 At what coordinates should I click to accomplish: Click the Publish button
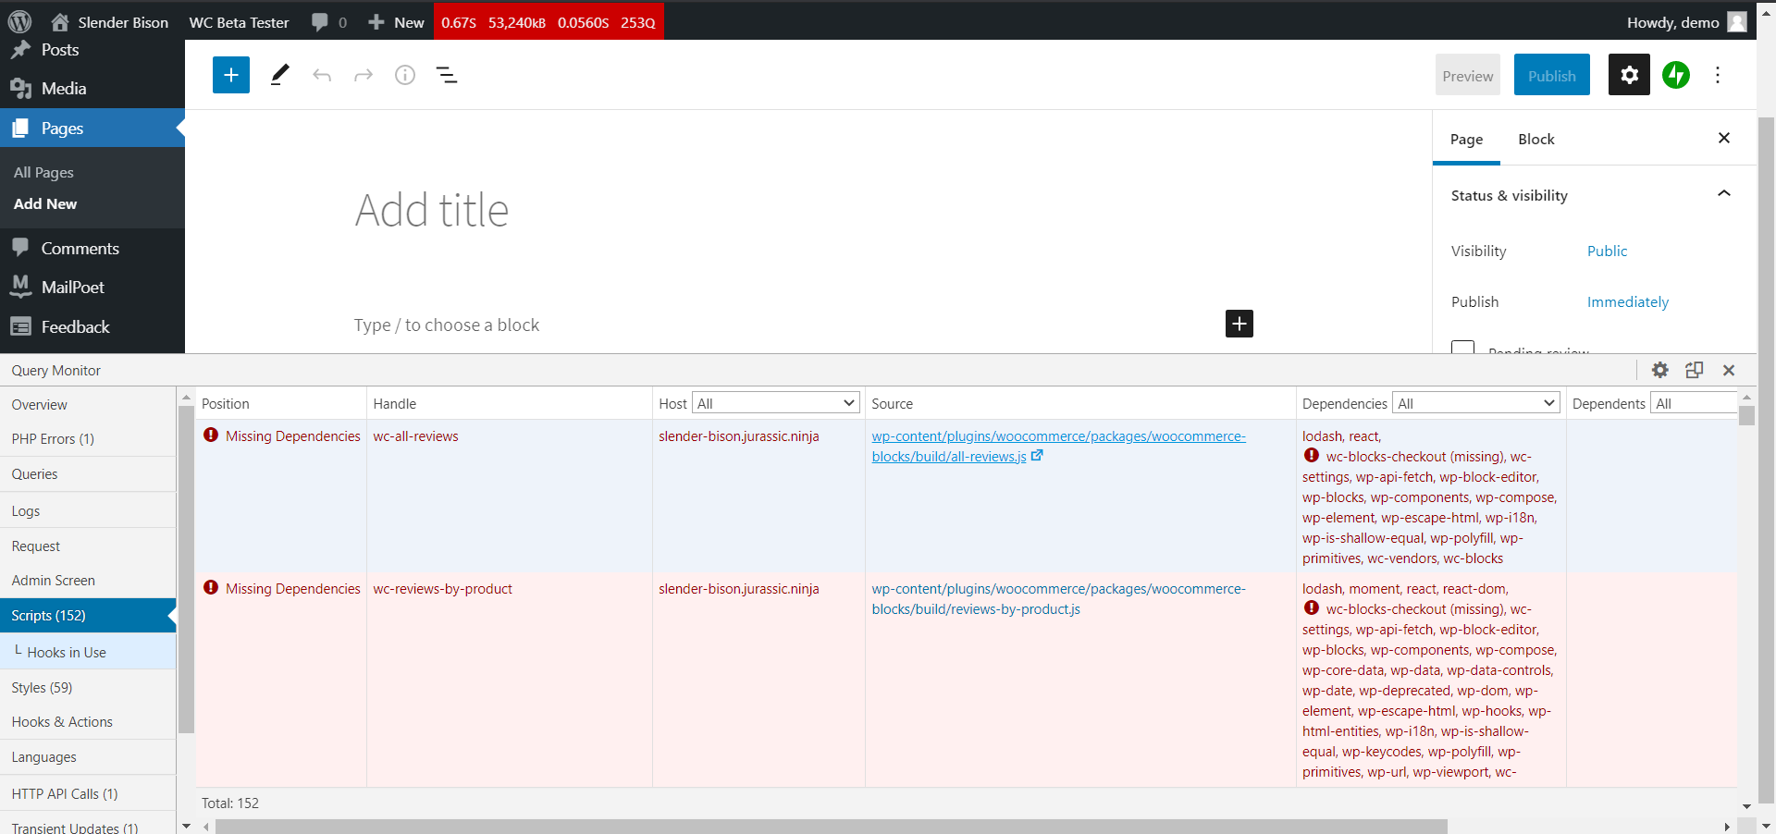(x=1551, y=75)
